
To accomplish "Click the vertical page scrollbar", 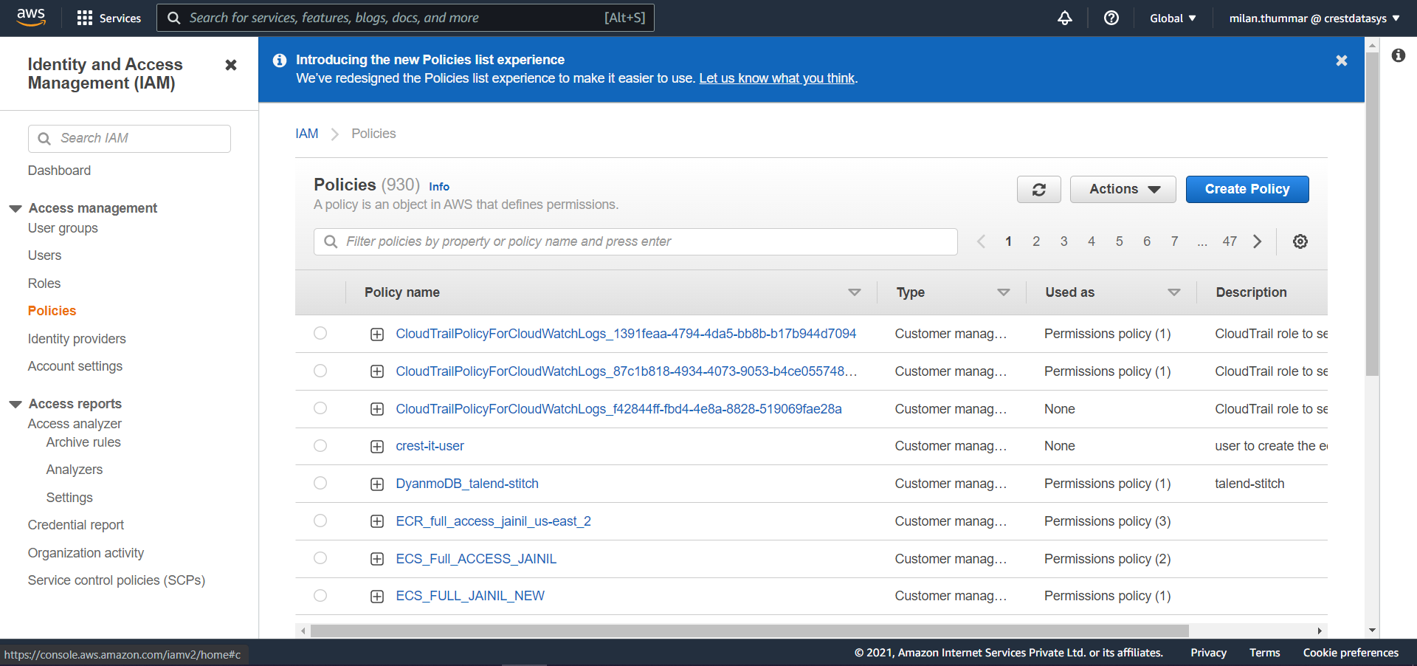I will click(1372, 214).
